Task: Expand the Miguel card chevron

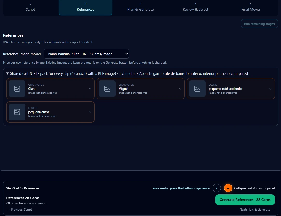Action: click(x=180, y=89)
